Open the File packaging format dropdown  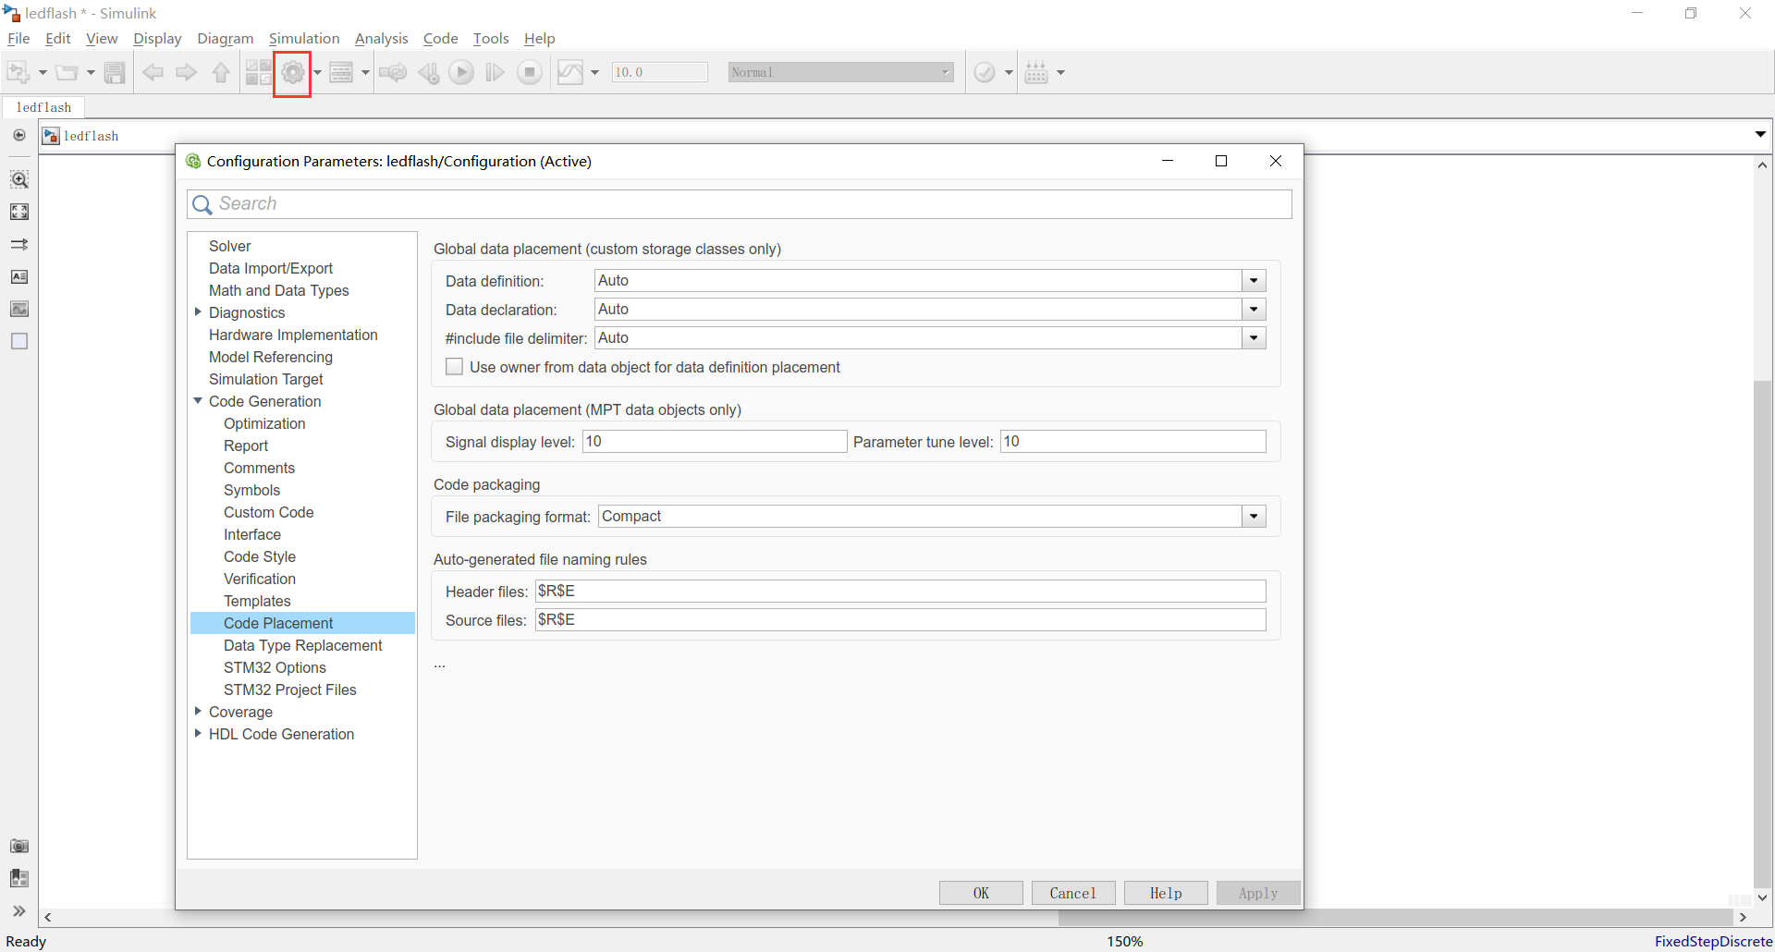coord(1254,517)
